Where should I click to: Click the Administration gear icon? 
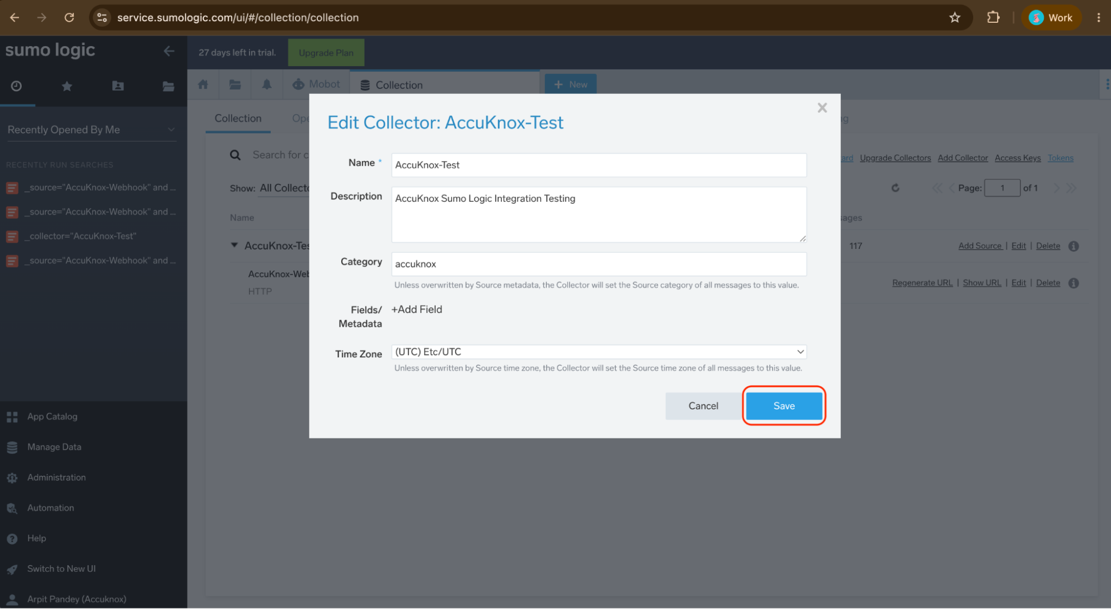(x=12, y=478)
